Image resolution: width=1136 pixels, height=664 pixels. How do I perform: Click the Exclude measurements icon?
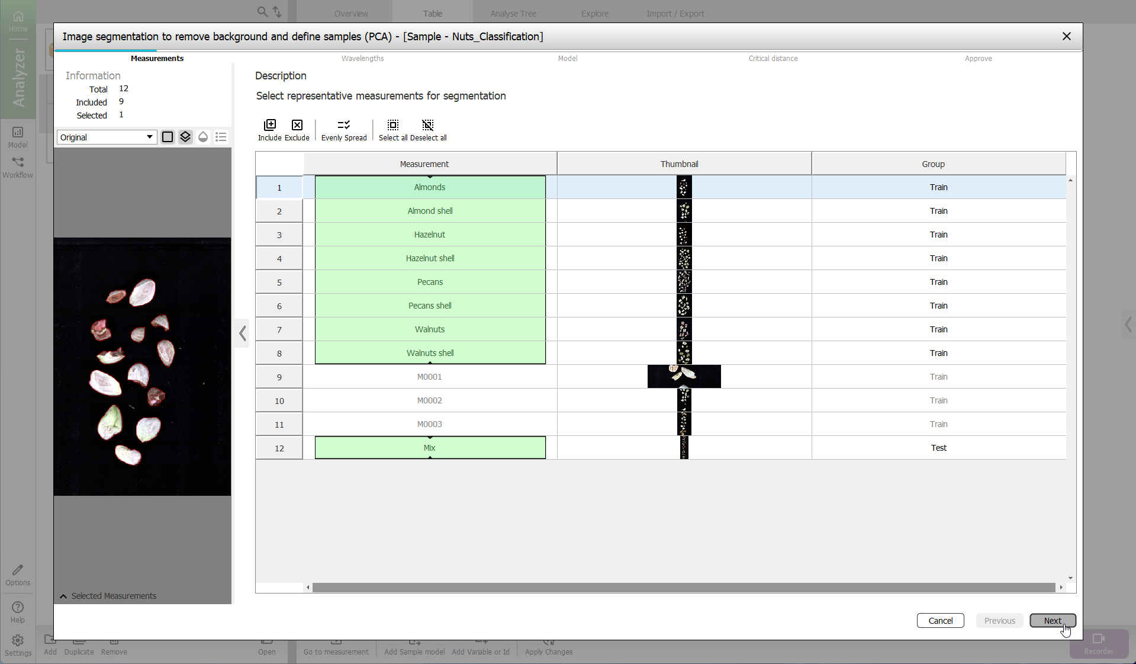pyautogui.click(x=297, y=126)
